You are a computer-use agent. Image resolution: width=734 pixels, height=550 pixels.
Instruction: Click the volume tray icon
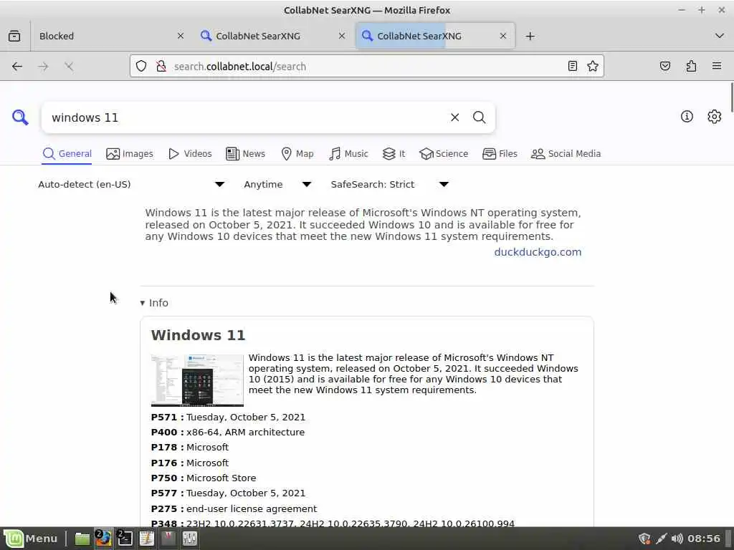pos(677,539)
